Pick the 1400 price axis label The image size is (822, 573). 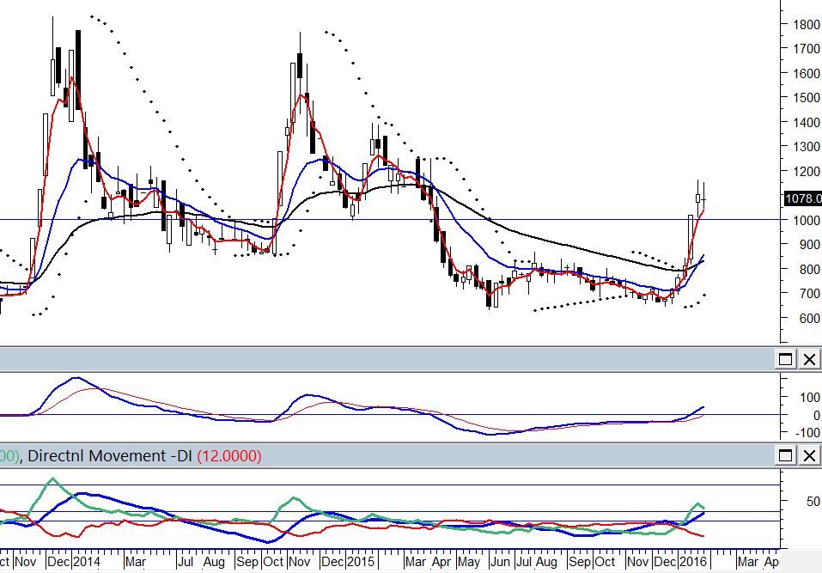(807, 122)
